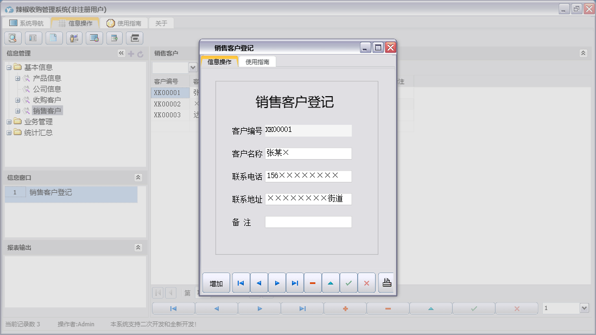Cancel edit with the red X icon
This screenshot has width=596, height=335.
coord(366,282)
